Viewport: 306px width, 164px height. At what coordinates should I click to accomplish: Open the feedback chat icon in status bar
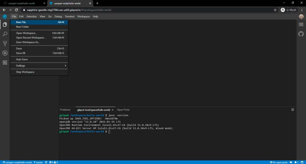point(291,162)
